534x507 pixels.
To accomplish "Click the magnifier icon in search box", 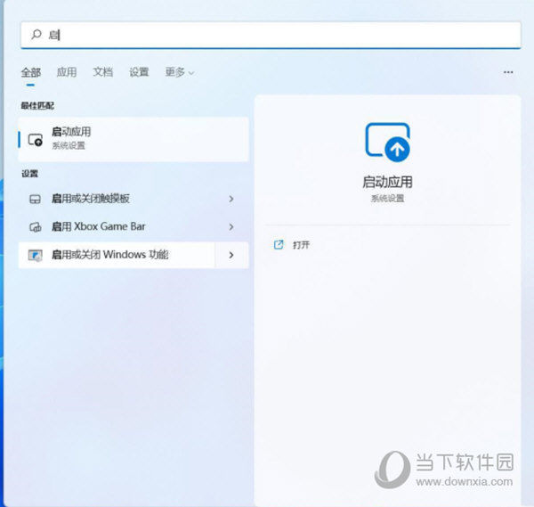I will [36, 35].
